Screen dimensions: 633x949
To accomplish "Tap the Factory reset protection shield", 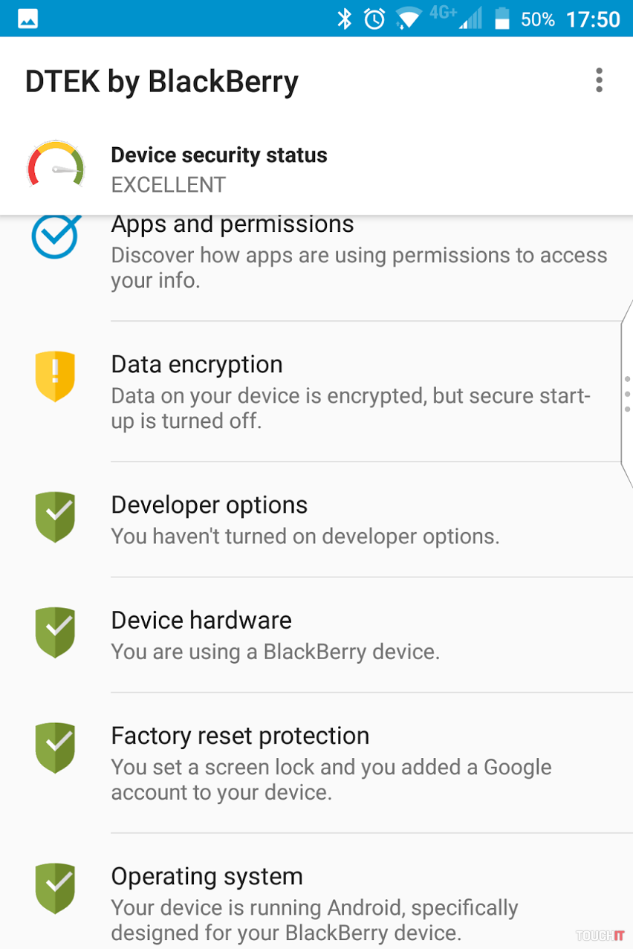I will (x=56, y=748).
